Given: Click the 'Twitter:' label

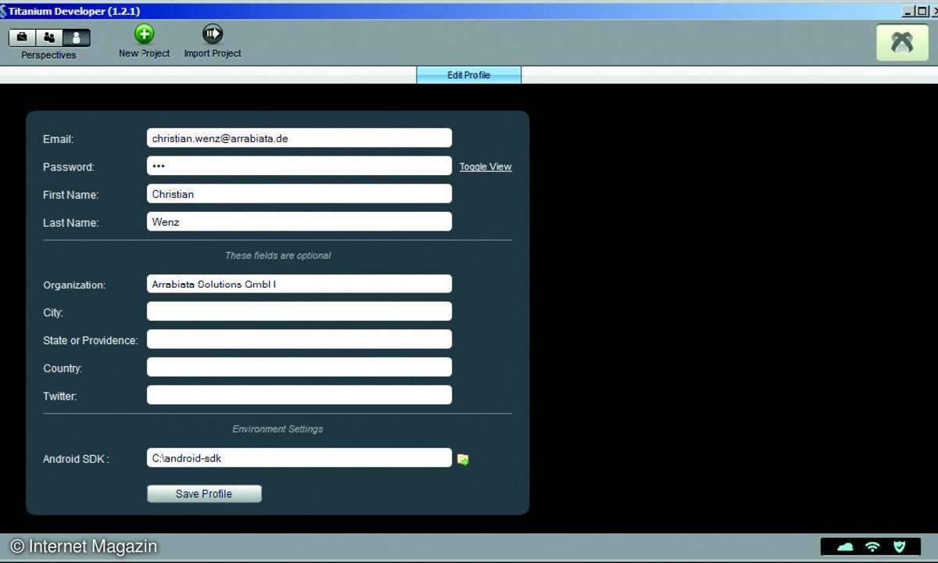Looking at the screenshot, I should point(59,396).
